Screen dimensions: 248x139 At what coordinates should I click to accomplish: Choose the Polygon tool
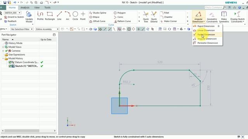point(120,13)
